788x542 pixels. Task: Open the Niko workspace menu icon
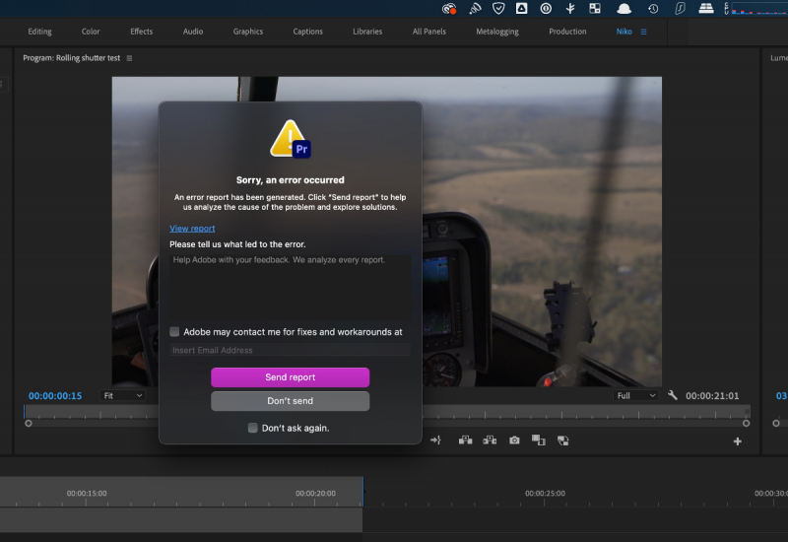click(644, 32)
